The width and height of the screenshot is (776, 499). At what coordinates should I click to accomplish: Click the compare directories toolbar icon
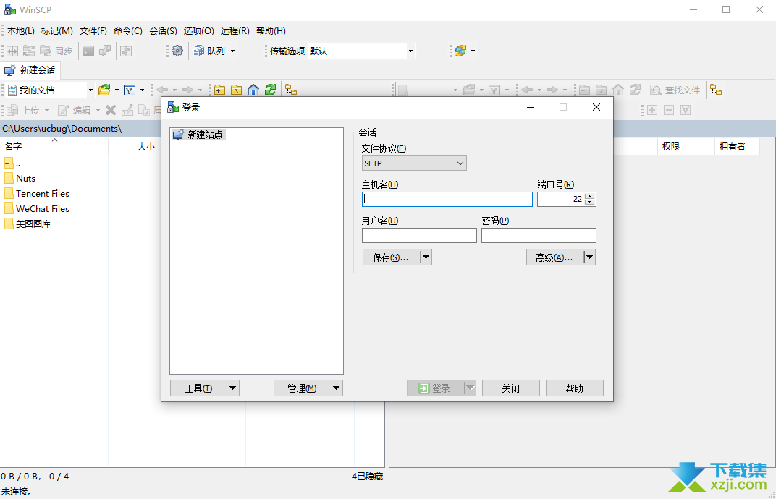tap(12, 51)
